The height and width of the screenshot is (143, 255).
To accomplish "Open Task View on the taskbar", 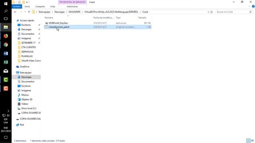I will point(6,19).
